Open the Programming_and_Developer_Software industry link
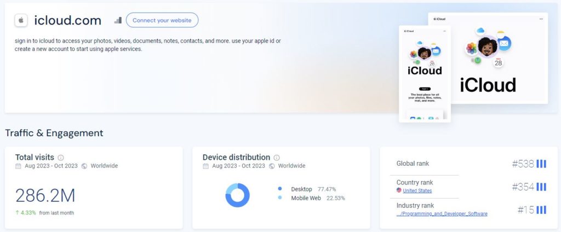 tap(442, 214)
